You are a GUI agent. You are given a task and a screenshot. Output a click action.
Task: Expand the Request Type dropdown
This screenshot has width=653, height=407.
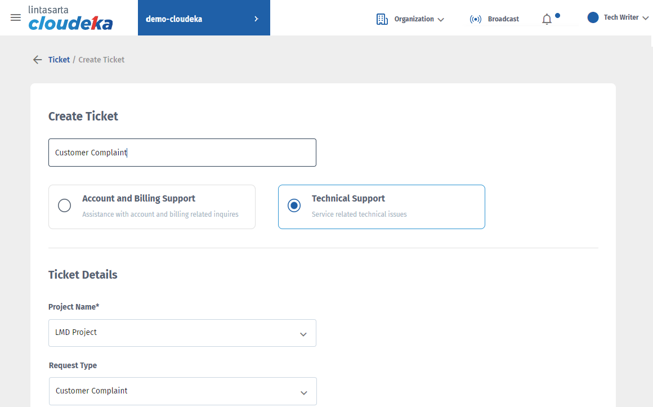(x=303, y=392)
